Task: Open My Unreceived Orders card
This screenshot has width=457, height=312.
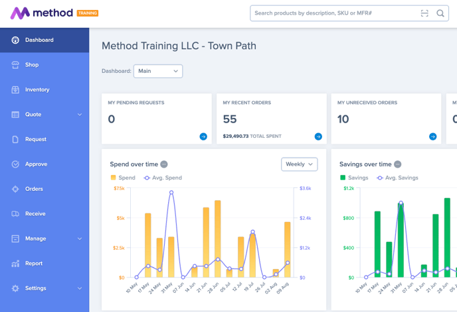Action: [x=386, y=119]
